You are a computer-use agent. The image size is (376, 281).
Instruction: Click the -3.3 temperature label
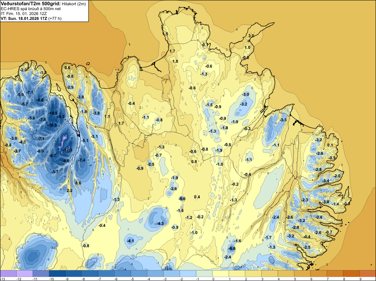[284, 120]
